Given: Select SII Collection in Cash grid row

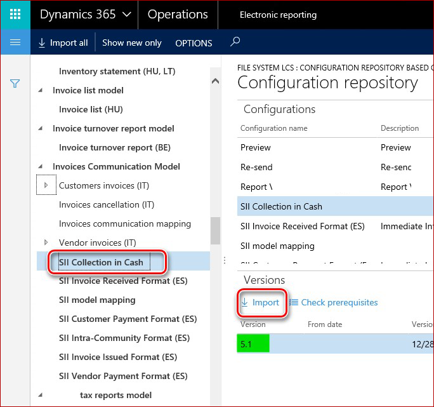Looking at the screenshot, I should point(336,206).
